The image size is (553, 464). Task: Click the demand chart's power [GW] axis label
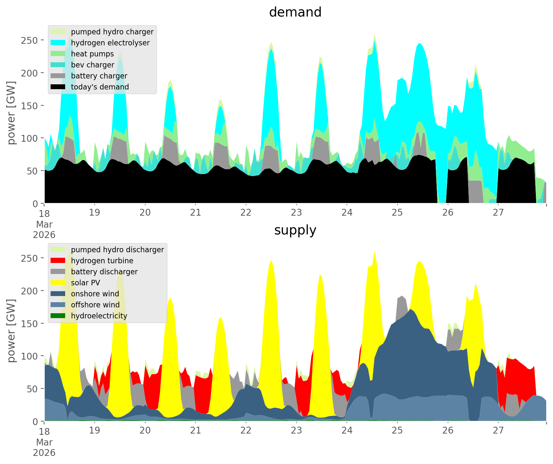coord(12,113)
